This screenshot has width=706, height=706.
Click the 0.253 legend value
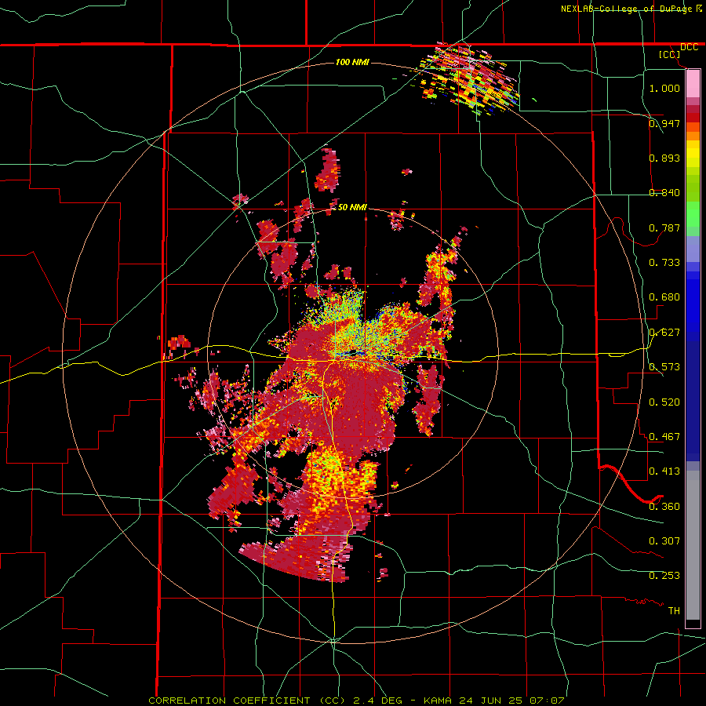coord(664,575)
